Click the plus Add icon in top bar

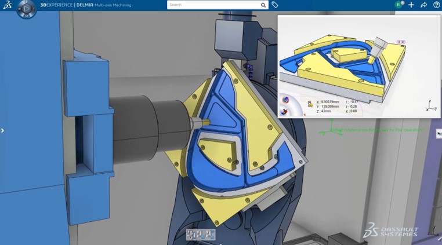click(411, 5)
